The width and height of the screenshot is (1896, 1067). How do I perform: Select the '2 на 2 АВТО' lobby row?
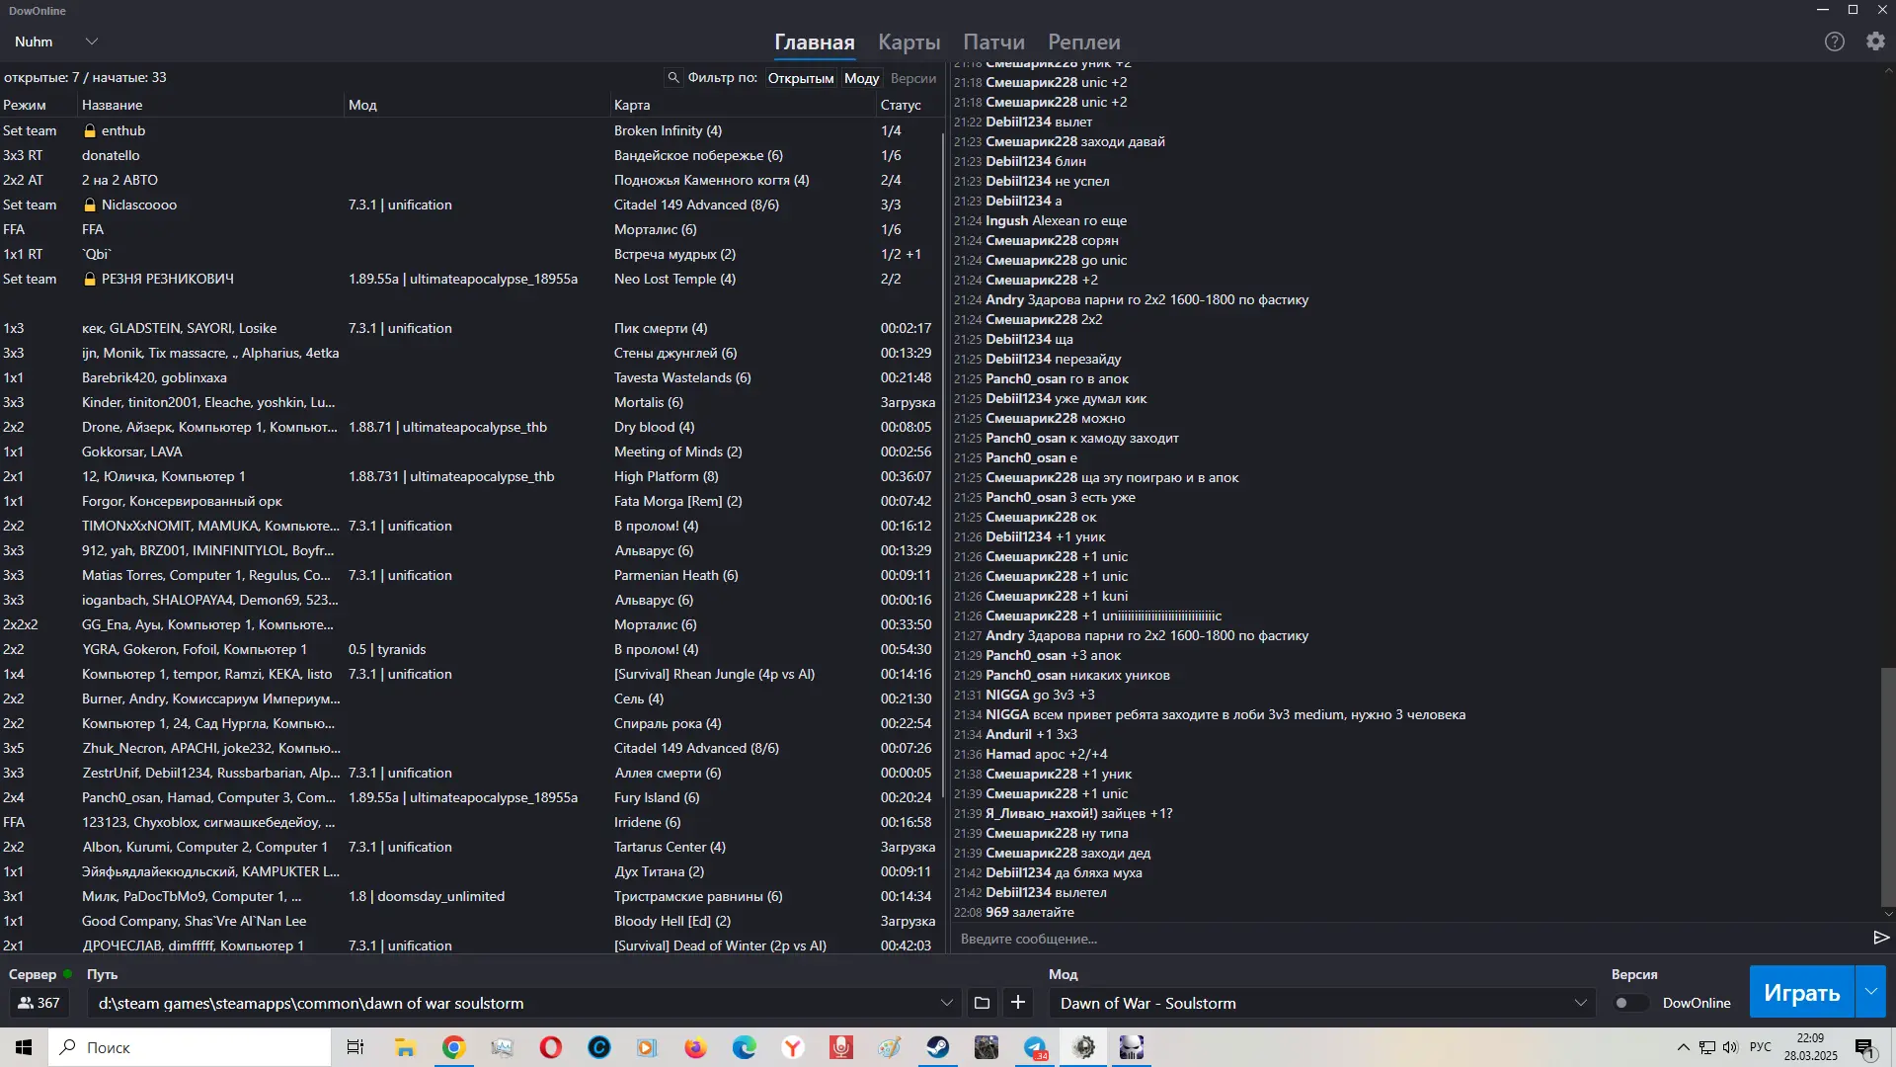coord(470,180)
